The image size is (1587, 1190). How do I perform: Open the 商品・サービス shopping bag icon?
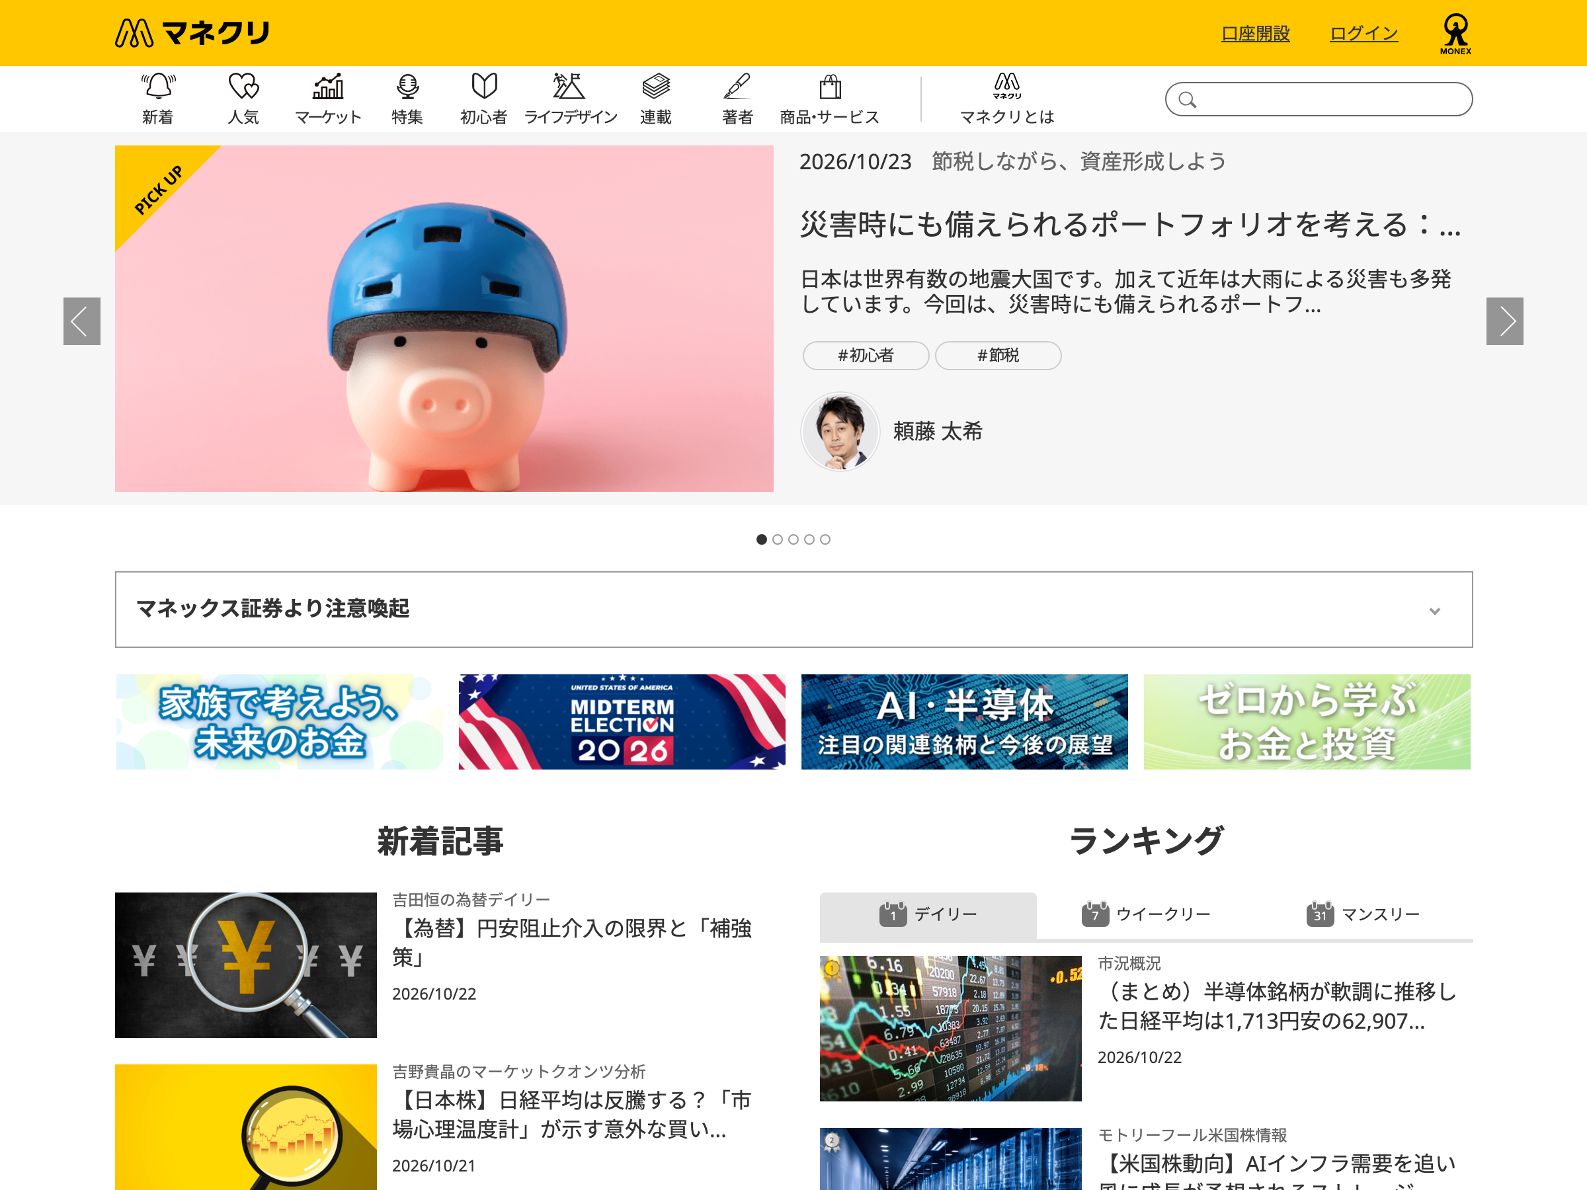coord(830,87)
